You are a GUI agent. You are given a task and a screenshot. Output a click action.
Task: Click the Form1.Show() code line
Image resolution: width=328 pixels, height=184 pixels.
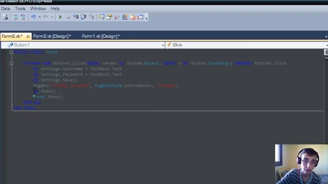point(48,97)
